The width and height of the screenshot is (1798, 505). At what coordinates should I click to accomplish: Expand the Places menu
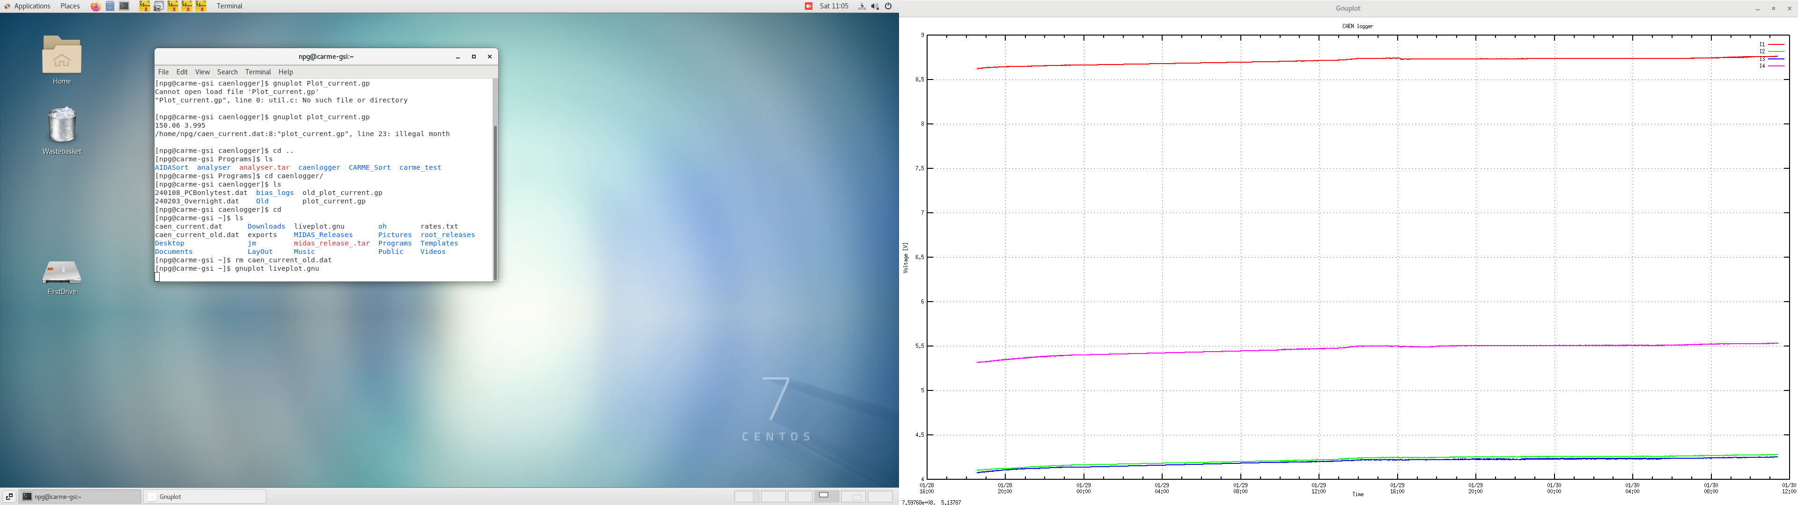70,6
